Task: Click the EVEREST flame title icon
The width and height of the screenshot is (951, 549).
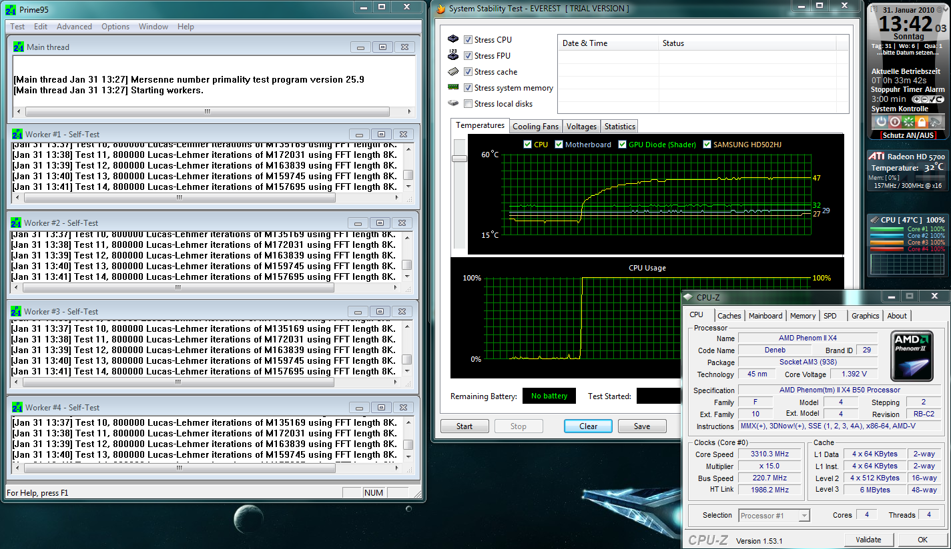Action: tap(440, 9)
